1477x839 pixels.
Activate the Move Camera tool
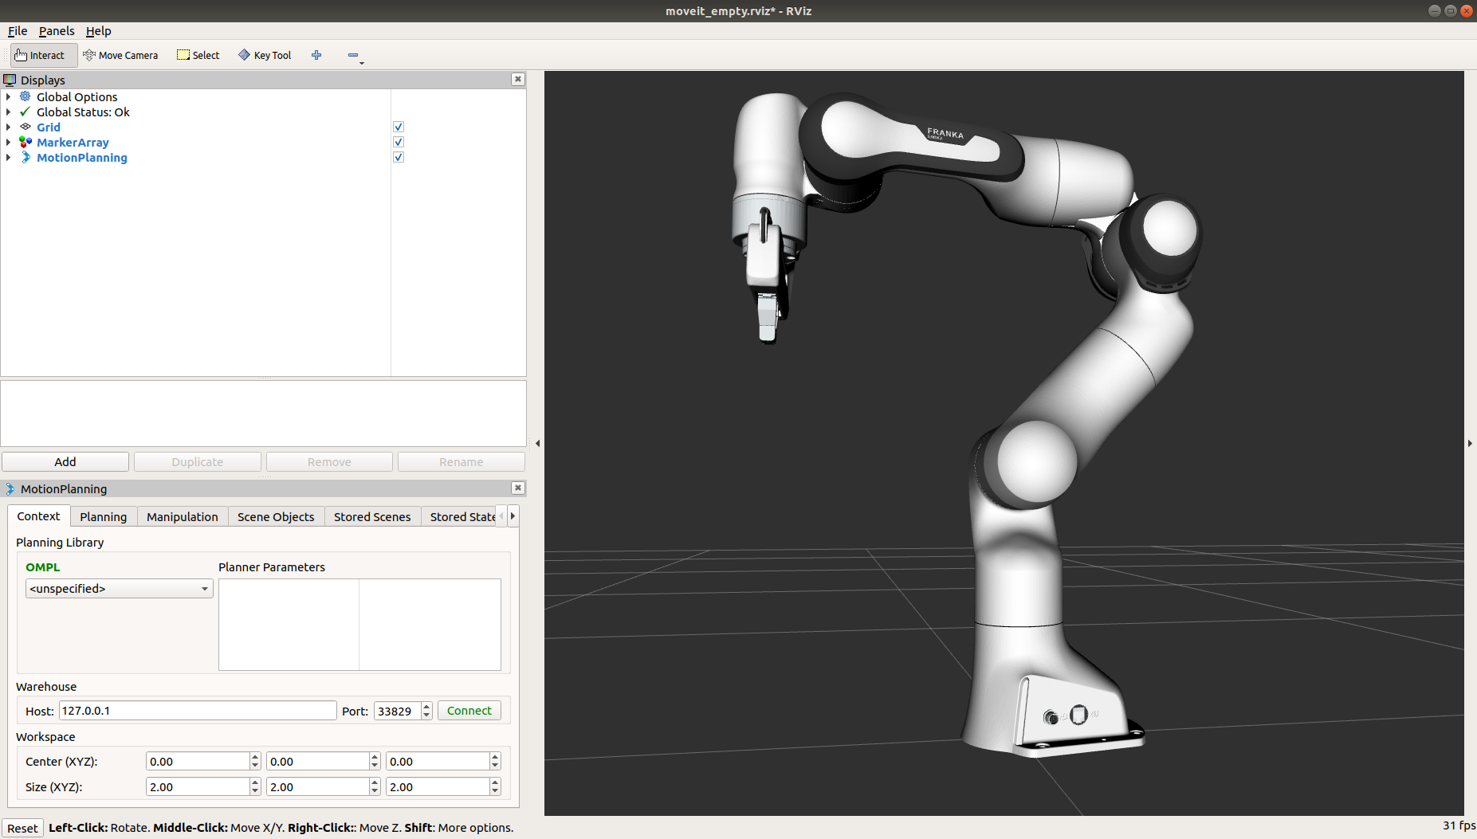(x=120, y=55)
